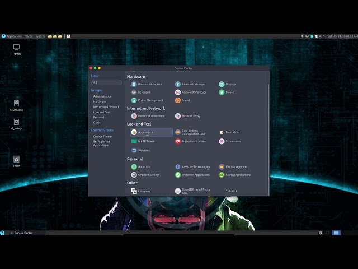Click the display tray icon beside volume
This screenshot has height=269, width=358.
[307, 36]
